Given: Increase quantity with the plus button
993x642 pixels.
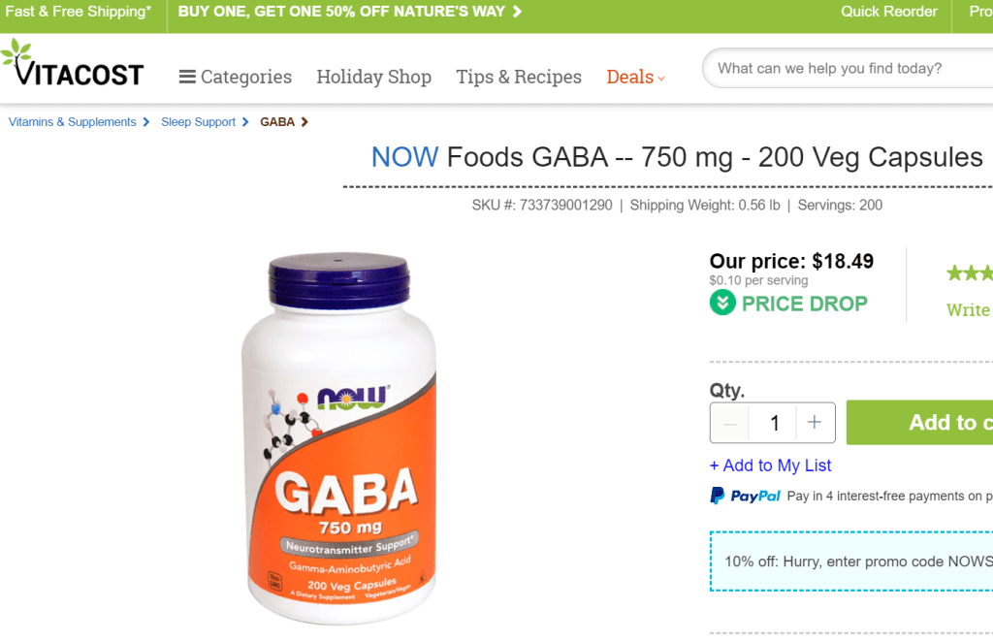Looking at the screenshot, I should 815,422.
